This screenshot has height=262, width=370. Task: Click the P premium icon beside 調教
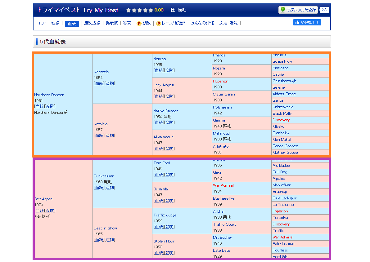coord(139,23)
